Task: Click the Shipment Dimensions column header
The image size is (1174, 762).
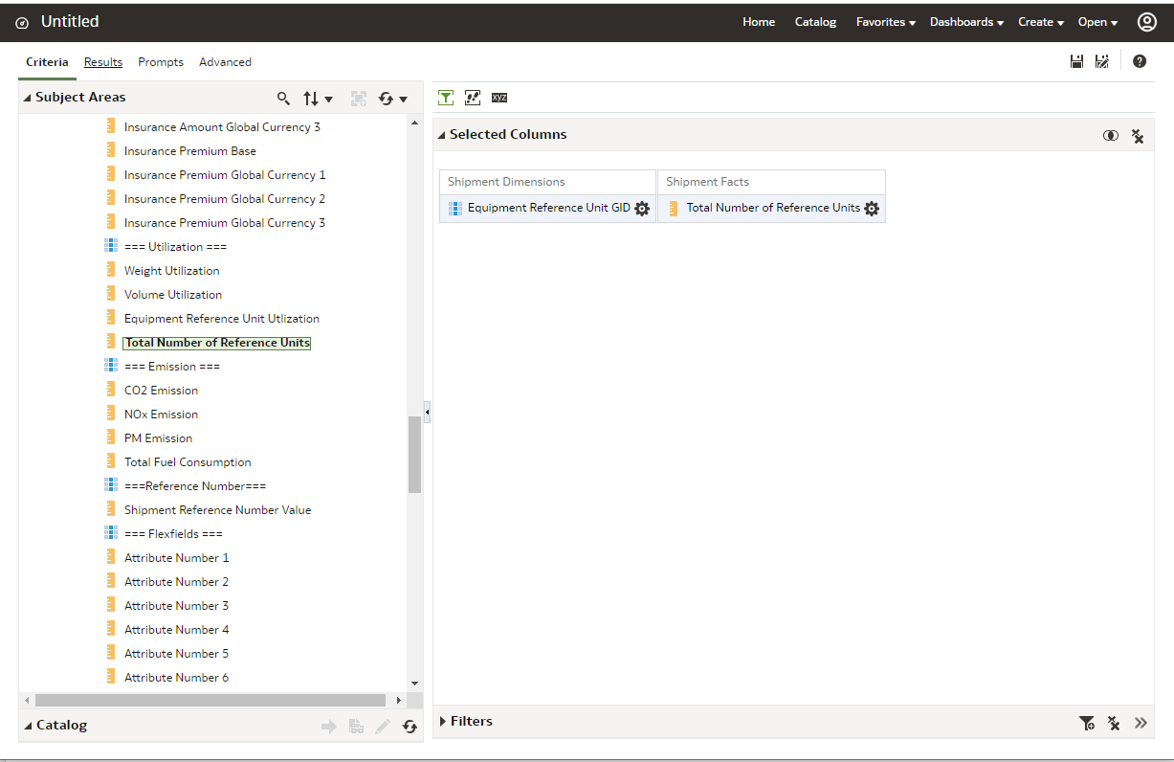Action: (x=547, y=182)
